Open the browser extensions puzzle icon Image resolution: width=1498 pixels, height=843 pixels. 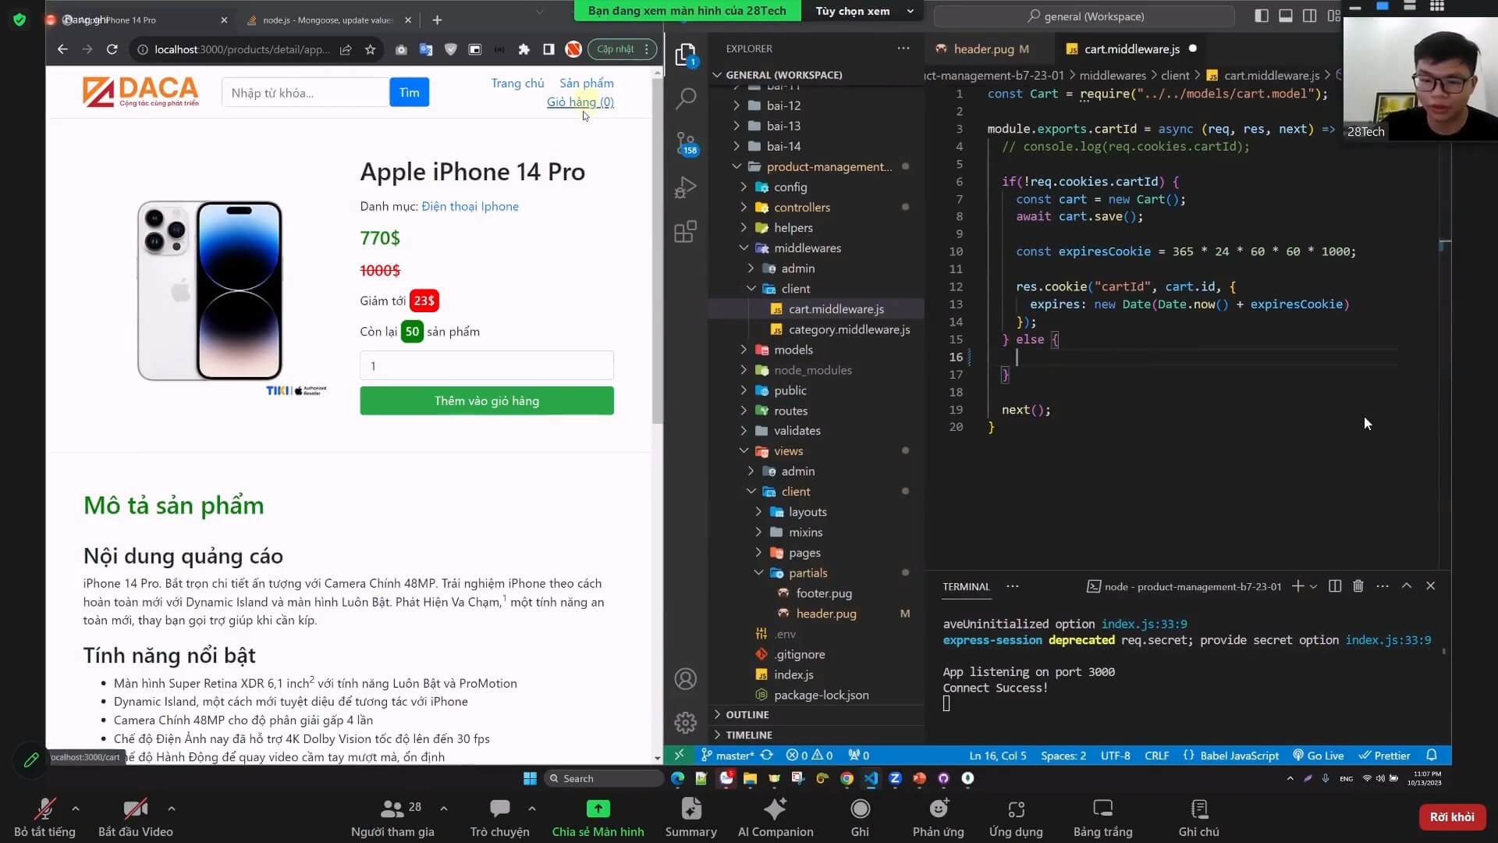(524, 49)
